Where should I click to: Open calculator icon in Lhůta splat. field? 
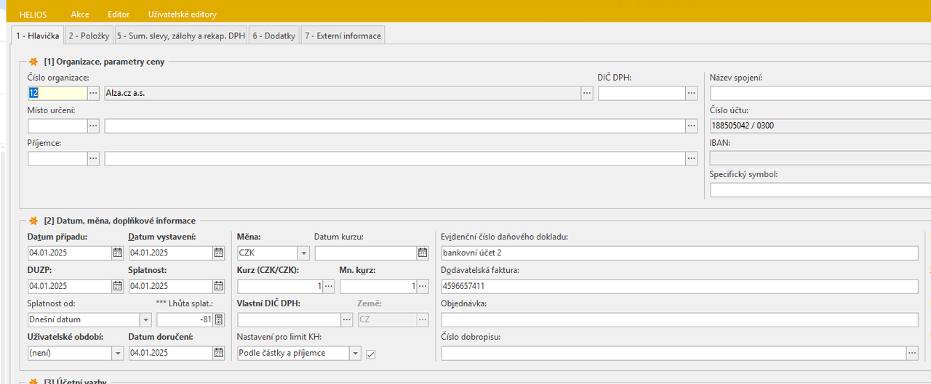(218, 320)
